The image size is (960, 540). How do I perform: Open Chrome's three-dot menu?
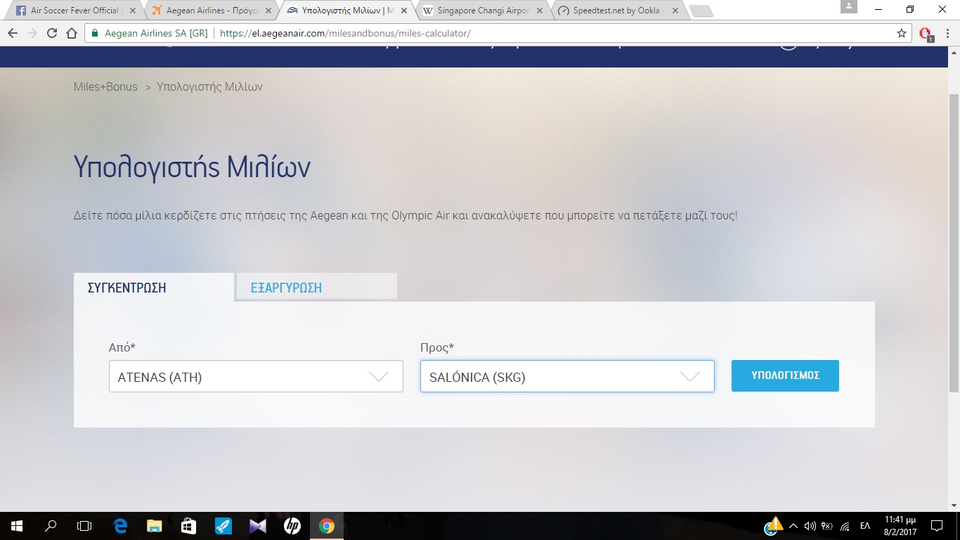pyautogui.click(x=949, y=33)
